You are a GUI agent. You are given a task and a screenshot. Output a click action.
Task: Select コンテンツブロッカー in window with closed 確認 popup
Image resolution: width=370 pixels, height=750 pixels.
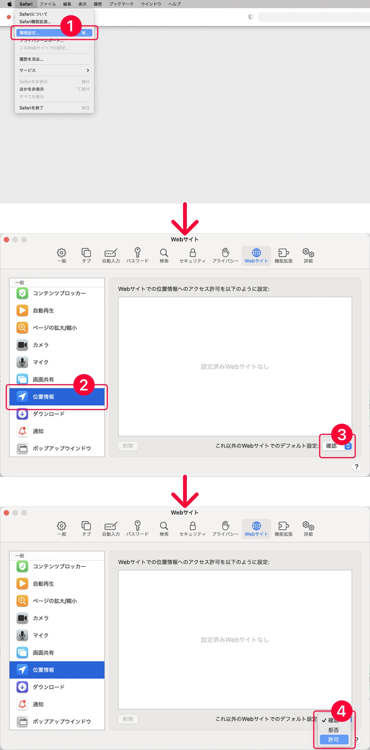pos(57,293)
